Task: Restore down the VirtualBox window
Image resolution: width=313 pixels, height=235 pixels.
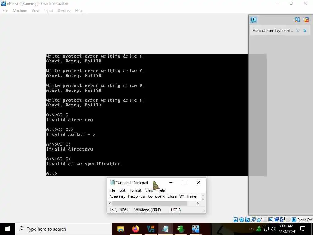Action: click(x=291, y=3)
